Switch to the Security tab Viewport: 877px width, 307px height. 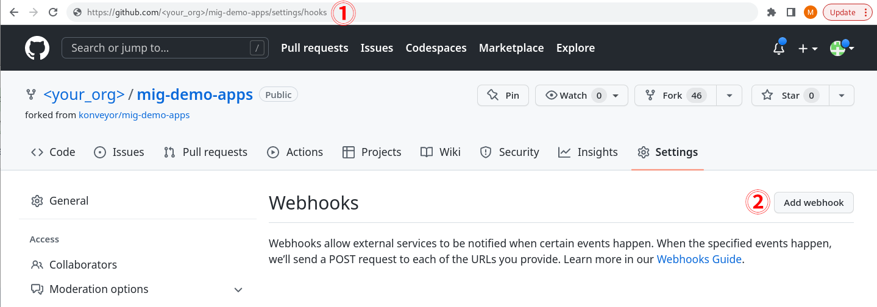(510, 152)
